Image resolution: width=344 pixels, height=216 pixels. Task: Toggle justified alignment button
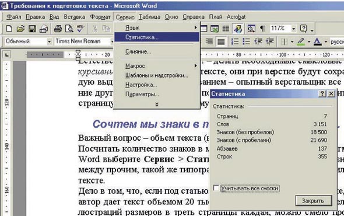(x=221, y=41)
